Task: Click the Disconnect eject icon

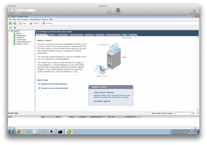Action: [194, 10]
